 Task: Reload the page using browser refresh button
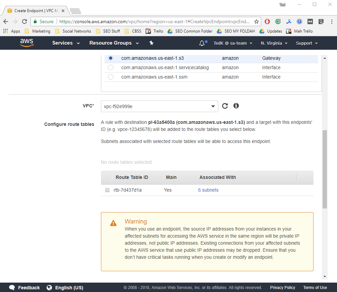point(24,21)
